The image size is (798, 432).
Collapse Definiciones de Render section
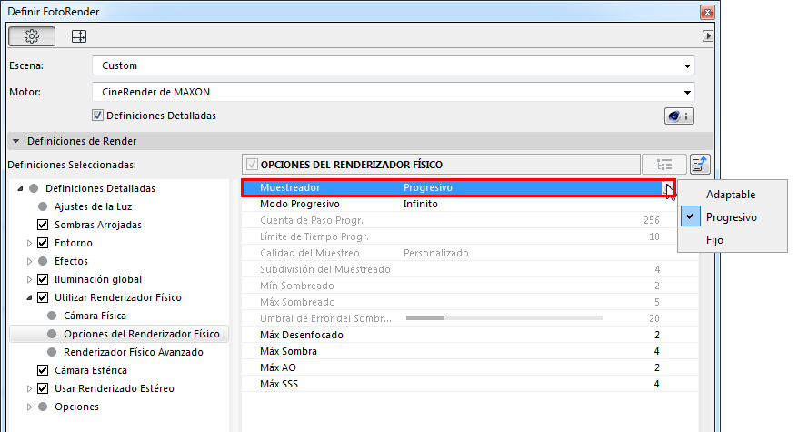pos(15,141)
